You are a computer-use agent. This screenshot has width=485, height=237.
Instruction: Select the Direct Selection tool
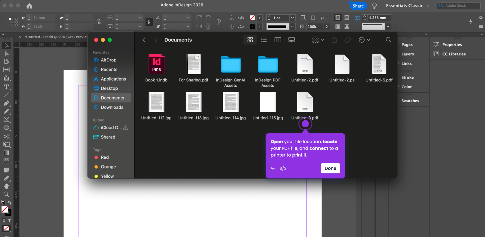click(6, 53)
